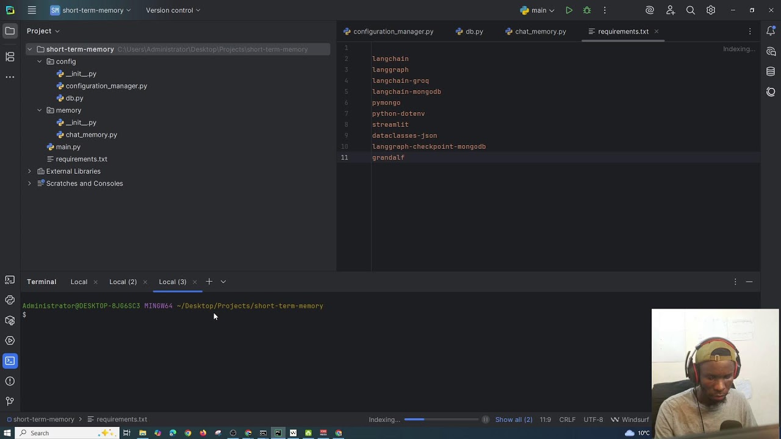Run the main configuration
The height and width of the screenshot is (439, 781).
[x=569, y=10]
